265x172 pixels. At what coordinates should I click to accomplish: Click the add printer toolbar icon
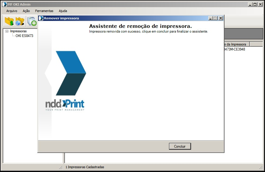tap(32, 21)
